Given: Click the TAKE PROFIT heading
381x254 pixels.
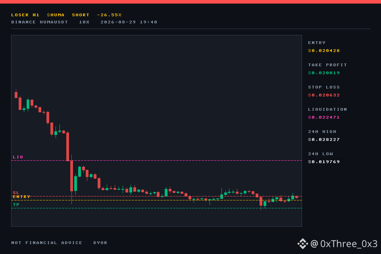Looking at the screenshot, I should [x=327, y=65].
